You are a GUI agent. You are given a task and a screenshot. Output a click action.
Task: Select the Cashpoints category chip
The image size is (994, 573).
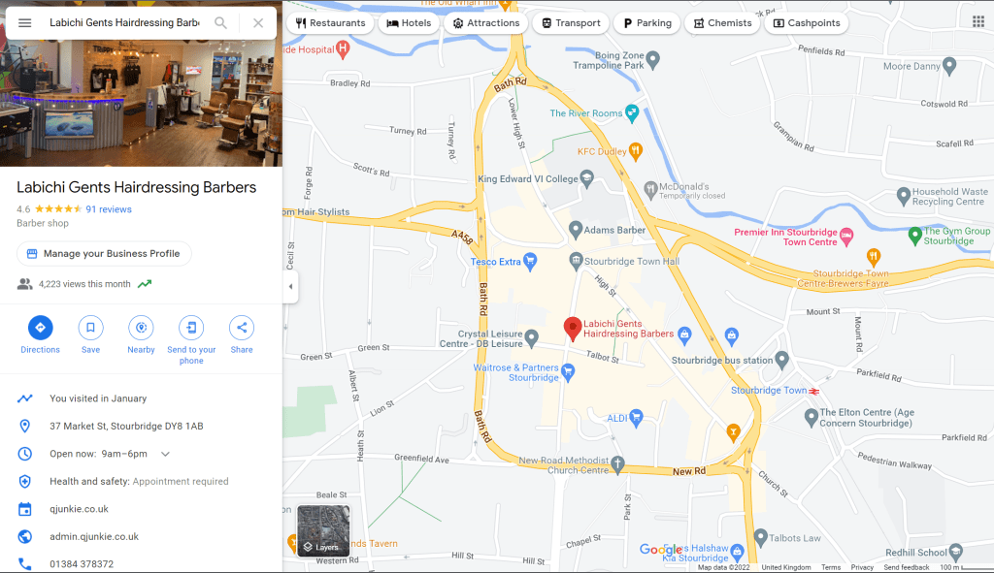point(807,23)
